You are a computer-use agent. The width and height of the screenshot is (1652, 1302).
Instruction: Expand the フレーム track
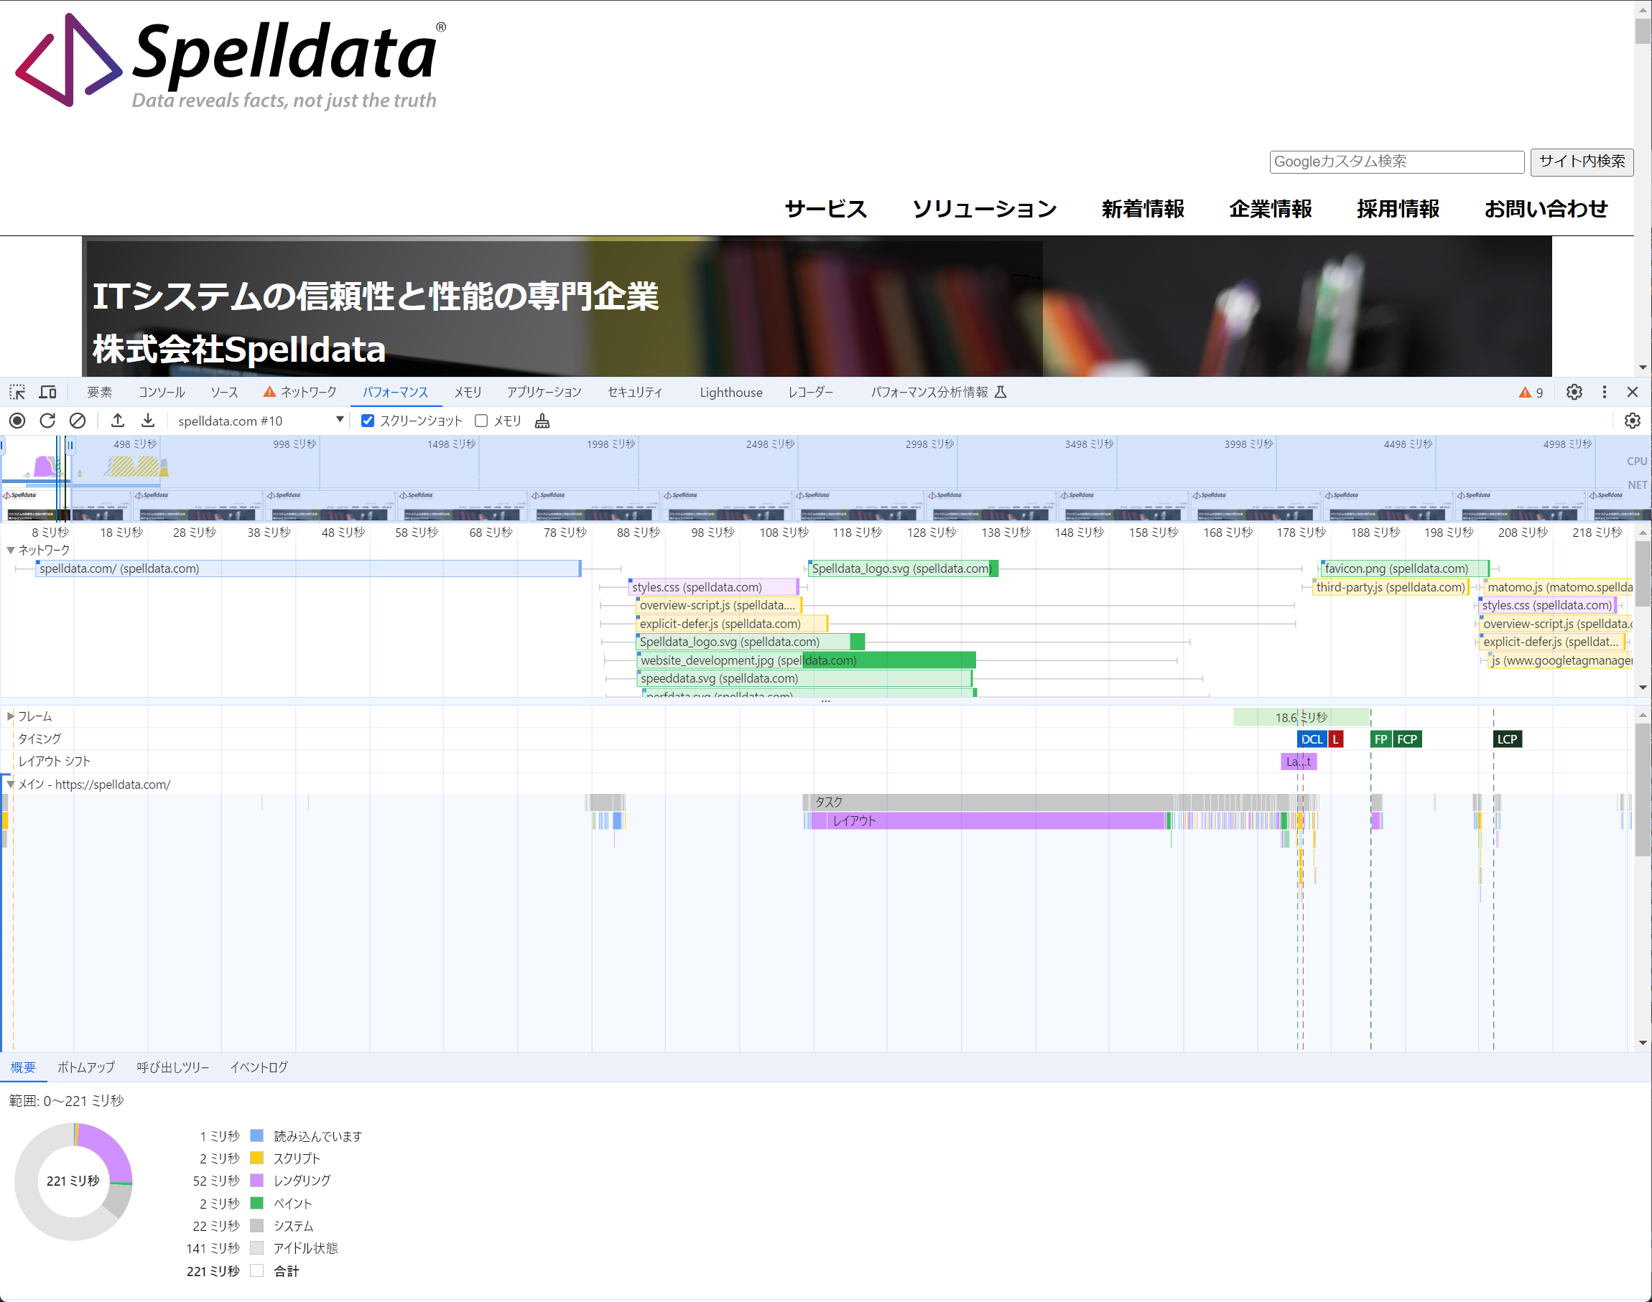(x=11, y=716)
